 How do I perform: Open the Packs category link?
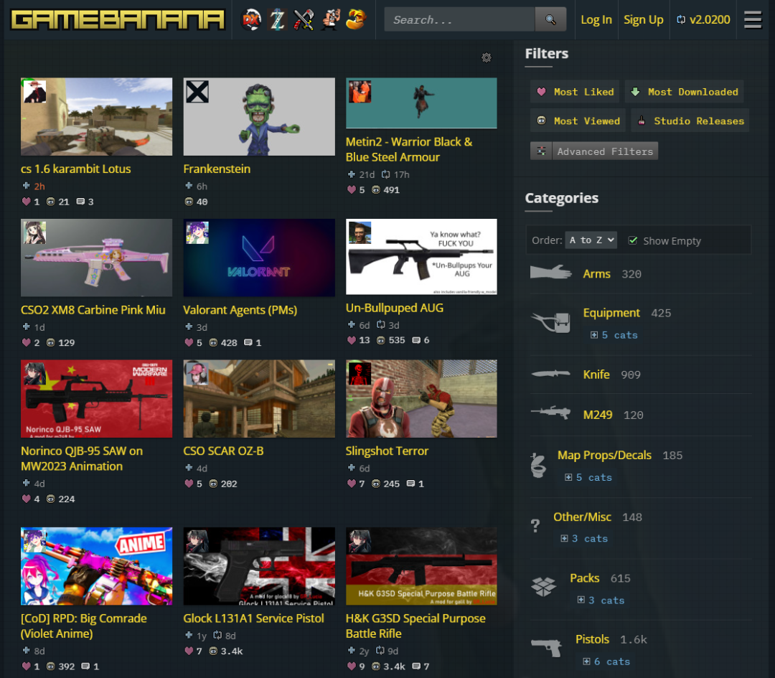click(585, 578)
